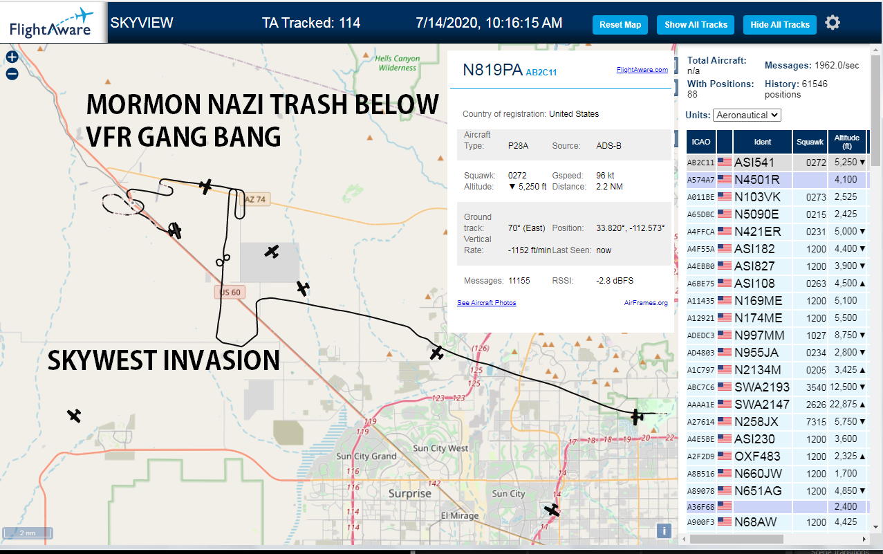Select the N103VK aircraft row
This screenshot has width=883, height=554.
[x=777, y=196]
